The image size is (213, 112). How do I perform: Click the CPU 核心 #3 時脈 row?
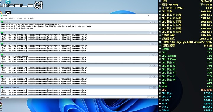click(186, 22)
